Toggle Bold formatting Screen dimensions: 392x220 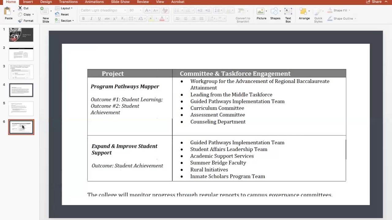tap(83, 19)
